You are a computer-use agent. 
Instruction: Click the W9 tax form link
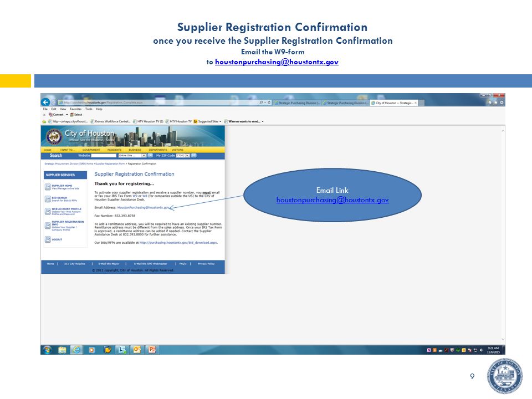click(x=135, y=196)
